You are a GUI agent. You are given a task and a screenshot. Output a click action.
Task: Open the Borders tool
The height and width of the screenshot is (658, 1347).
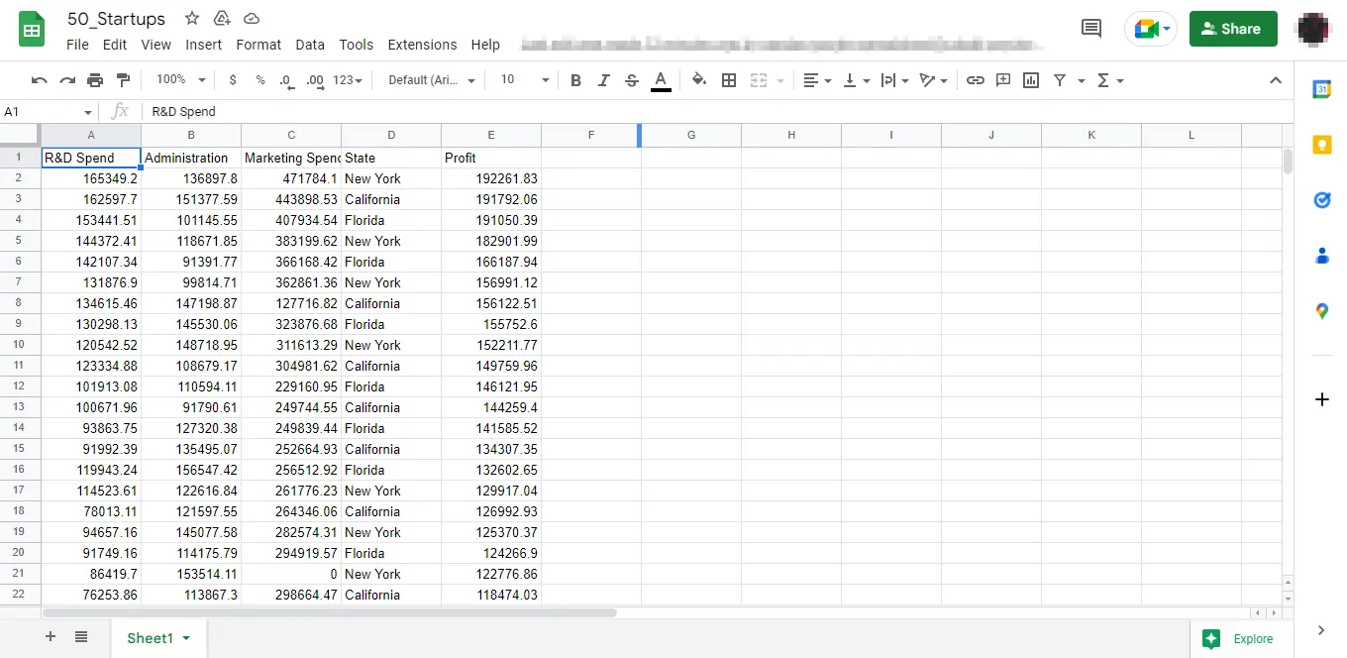pos(729,80)
